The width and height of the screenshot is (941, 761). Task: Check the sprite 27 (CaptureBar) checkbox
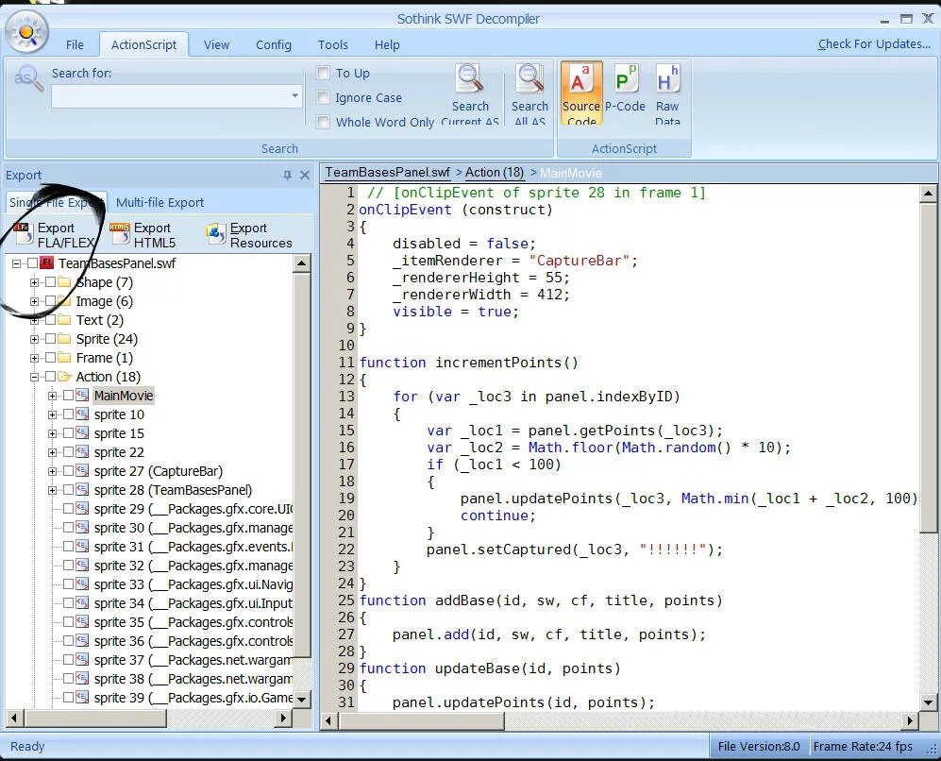point(68,471)
